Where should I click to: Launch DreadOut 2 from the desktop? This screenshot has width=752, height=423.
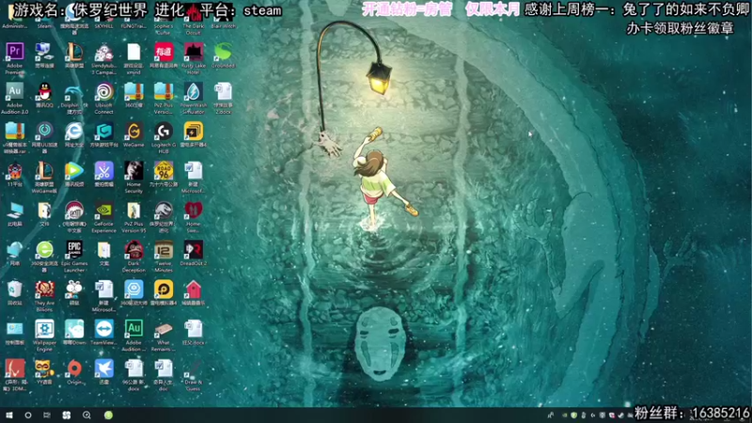tap(194, 249)
